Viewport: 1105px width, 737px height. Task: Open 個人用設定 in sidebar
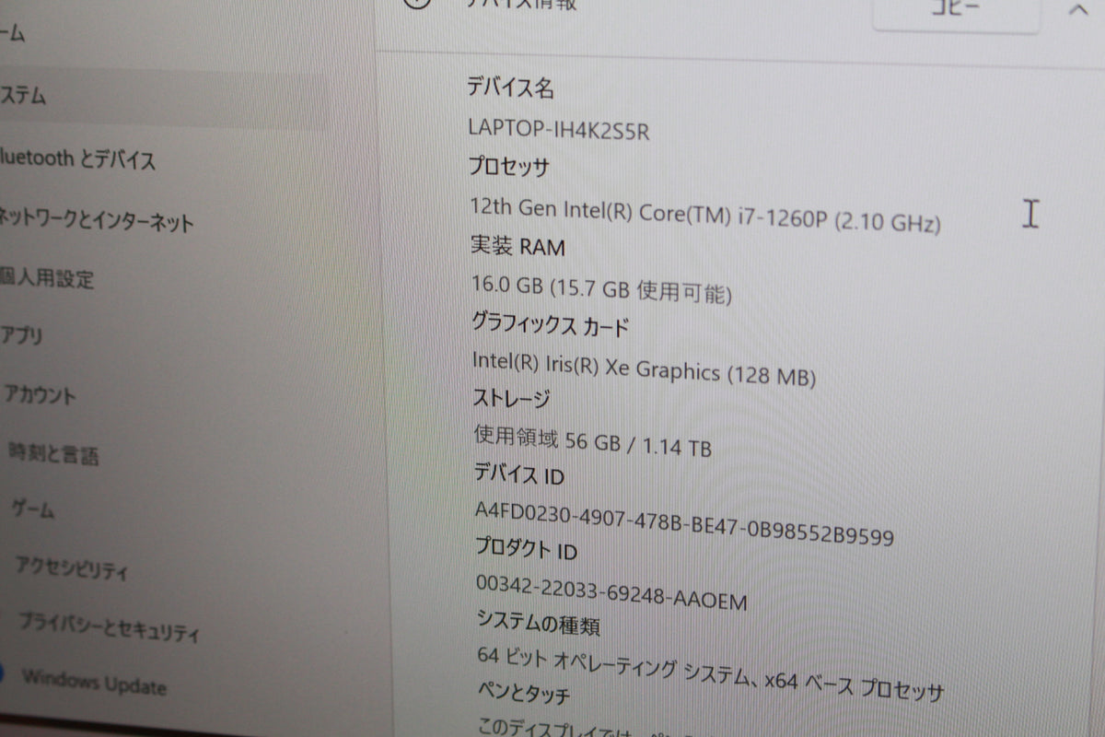(47, 278)
